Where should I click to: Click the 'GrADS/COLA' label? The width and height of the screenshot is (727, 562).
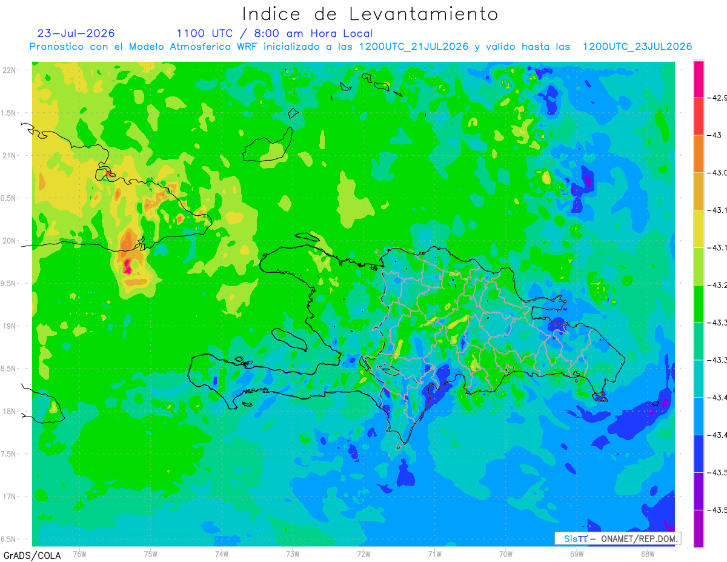pyautogui.click(x=32, y=555)
